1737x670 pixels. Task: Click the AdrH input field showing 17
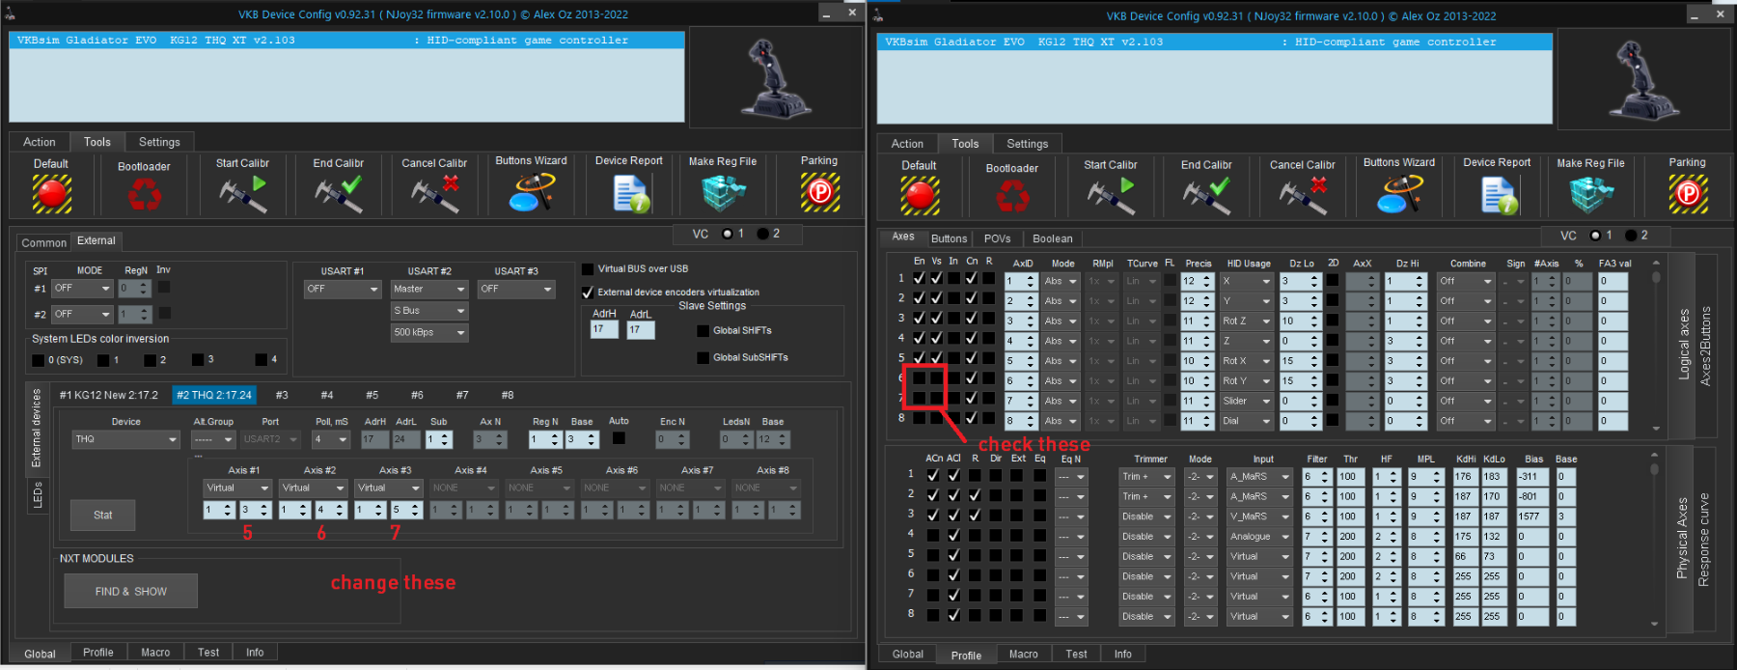tap(603, 329)
